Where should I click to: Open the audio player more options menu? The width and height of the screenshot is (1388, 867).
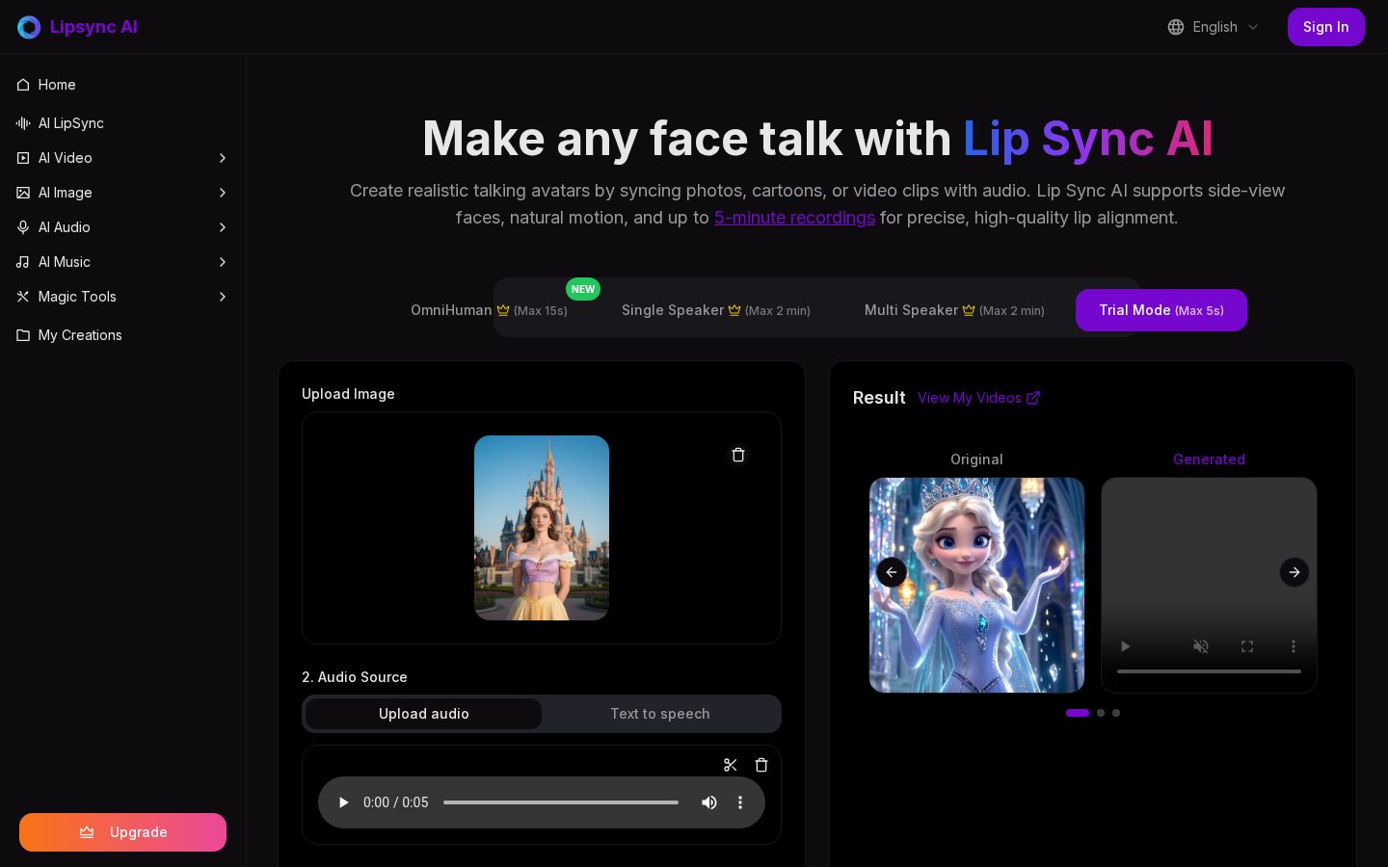tap(740, 802)
